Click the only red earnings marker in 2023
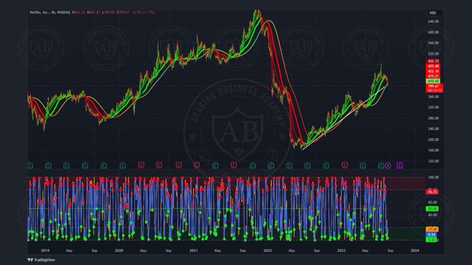472x265 pixels. coord(345,165)
